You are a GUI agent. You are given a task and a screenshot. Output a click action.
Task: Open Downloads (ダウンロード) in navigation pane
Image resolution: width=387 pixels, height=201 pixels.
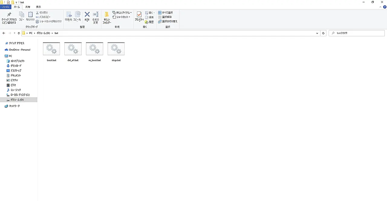(x=16, y=66)
